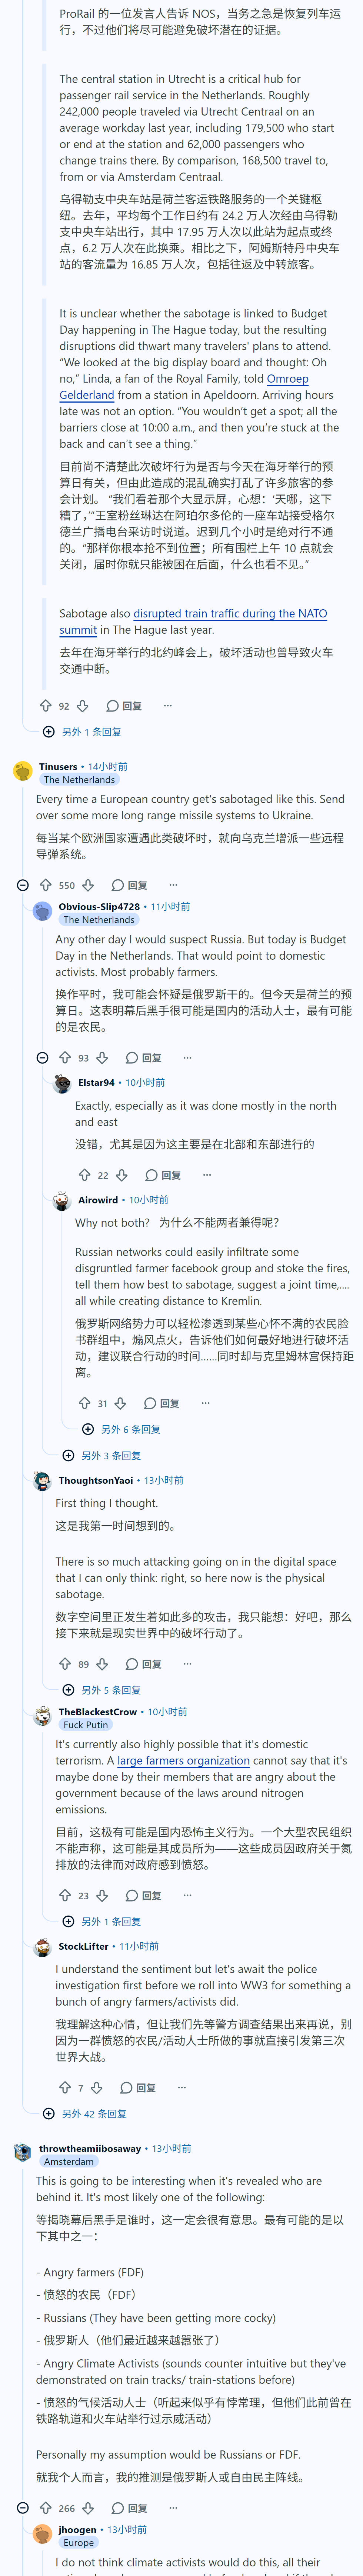Screen dimensions: 363x2576
Task: Downvote Tinusers' comment with 550 points
Action: (x=88, y=885)
